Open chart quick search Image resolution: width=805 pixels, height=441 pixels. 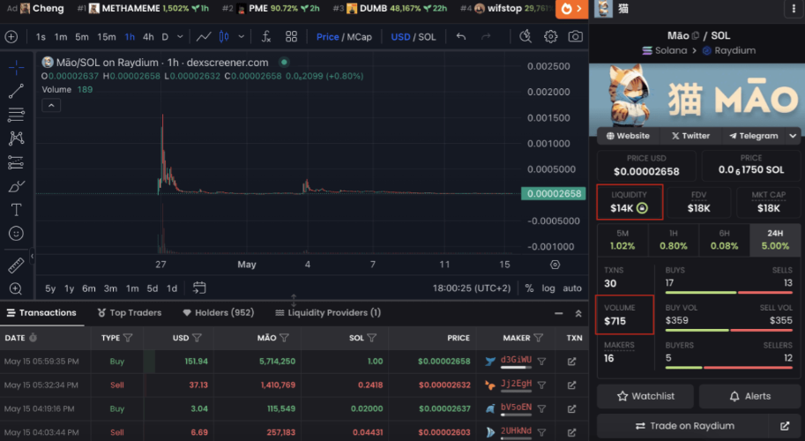[x=525, y=37]
